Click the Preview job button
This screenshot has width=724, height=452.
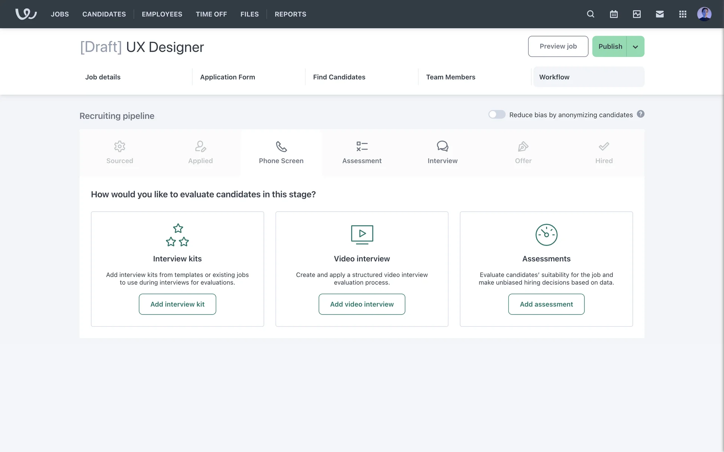(x=558, y=46)
